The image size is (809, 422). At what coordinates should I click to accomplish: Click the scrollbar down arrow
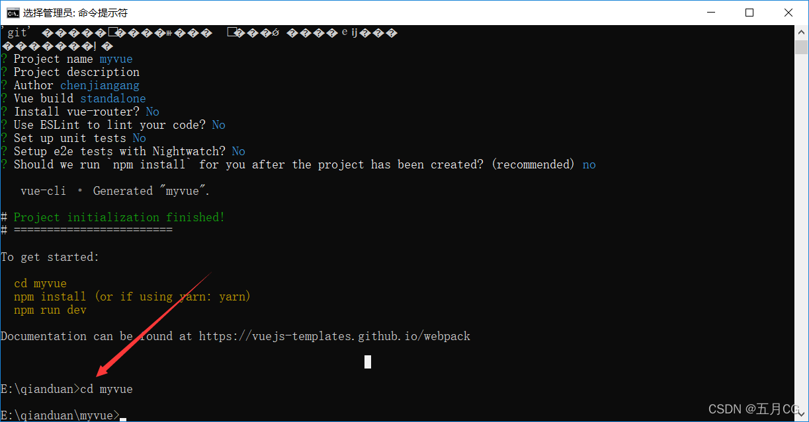coord(801,414)
